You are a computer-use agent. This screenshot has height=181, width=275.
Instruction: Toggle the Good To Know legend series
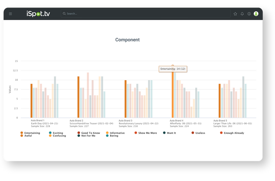[x=90, y=133]
